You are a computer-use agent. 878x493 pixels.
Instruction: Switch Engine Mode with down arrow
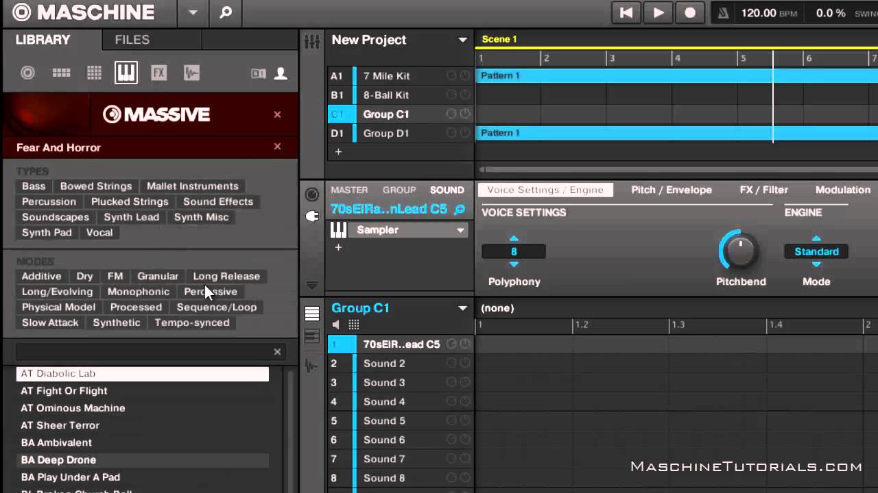[816, 264]
